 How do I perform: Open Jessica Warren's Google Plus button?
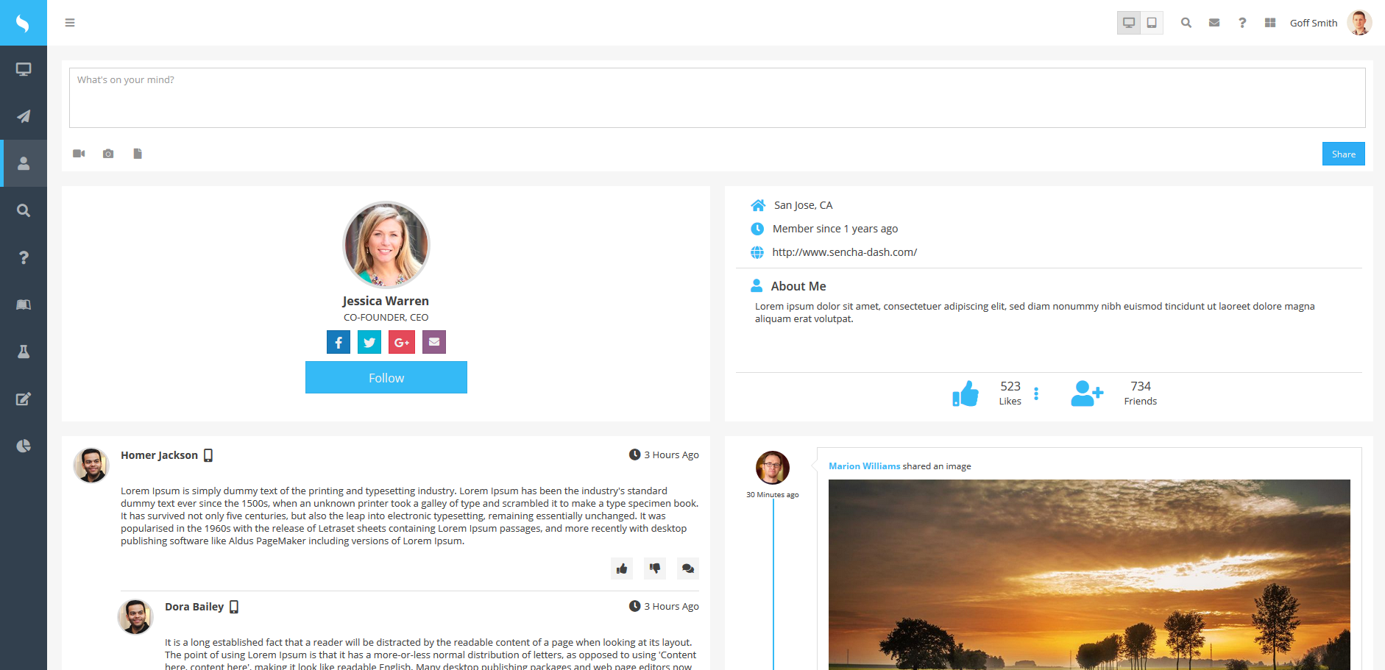tap(402, 342)
